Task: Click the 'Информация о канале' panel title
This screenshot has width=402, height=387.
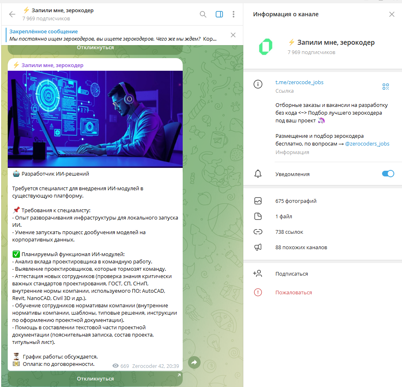Action: coord(286,14)
